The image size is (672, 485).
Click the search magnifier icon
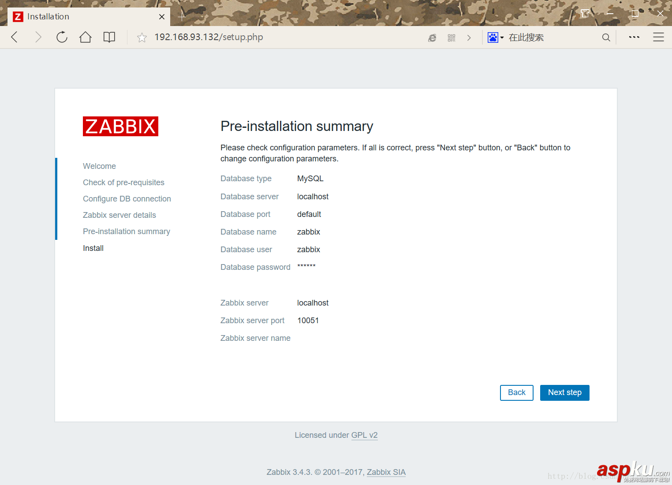(606, 37)
